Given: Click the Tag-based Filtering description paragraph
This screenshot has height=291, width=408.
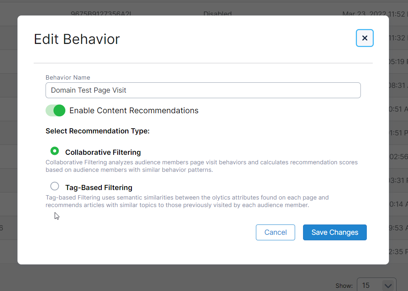Looking at the screenshot, I should point(187,201).
